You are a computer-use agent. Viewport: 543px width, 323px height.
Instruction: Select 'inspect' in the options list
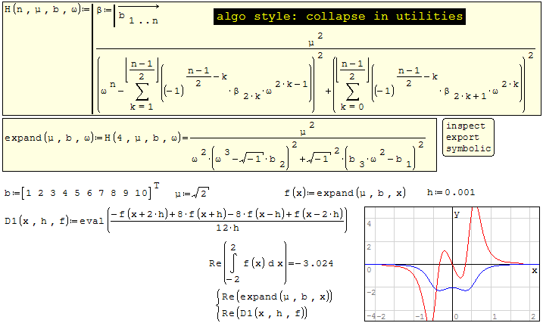point(466,126)
